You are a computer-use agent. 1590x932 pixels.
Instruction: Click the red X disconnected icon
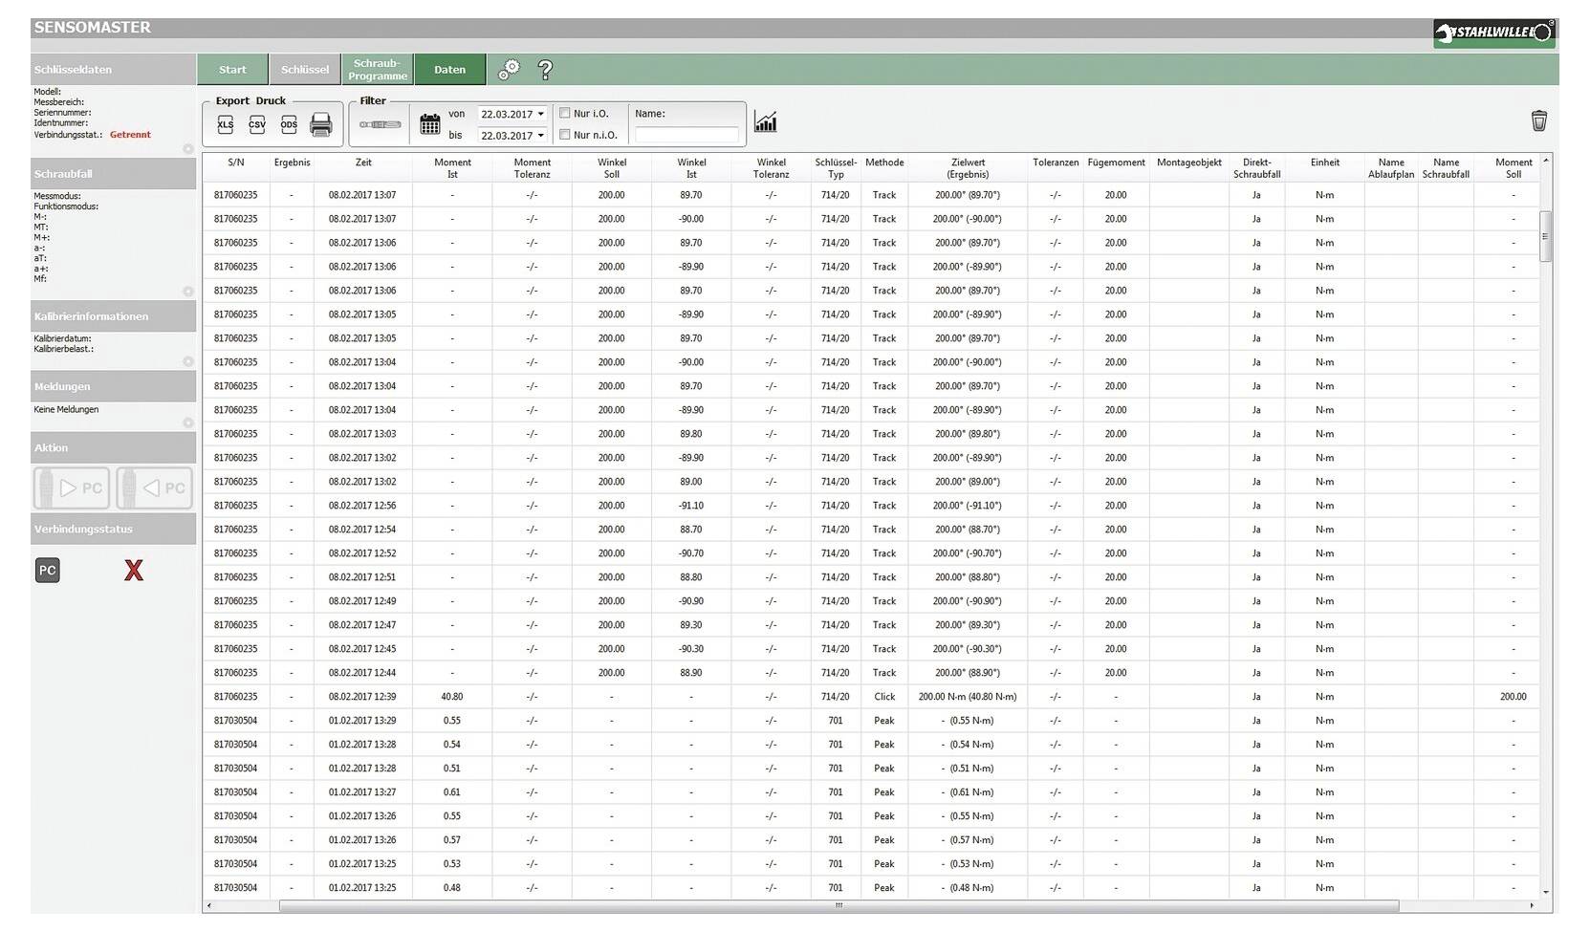(134, 571)
